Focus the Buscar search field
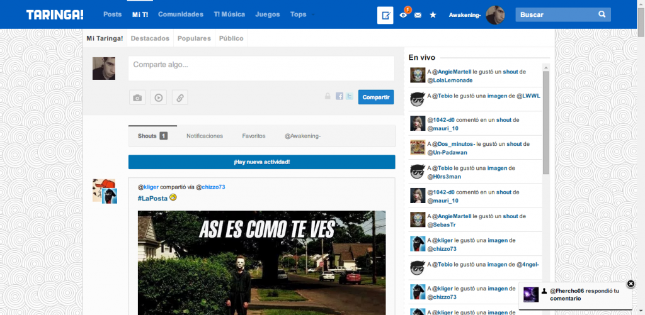Viewport: 645px width, 315px height. 563,15
